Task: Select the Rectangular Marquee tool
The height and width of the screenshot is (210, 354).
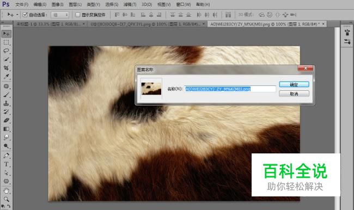Action: [x=7, y=42]
